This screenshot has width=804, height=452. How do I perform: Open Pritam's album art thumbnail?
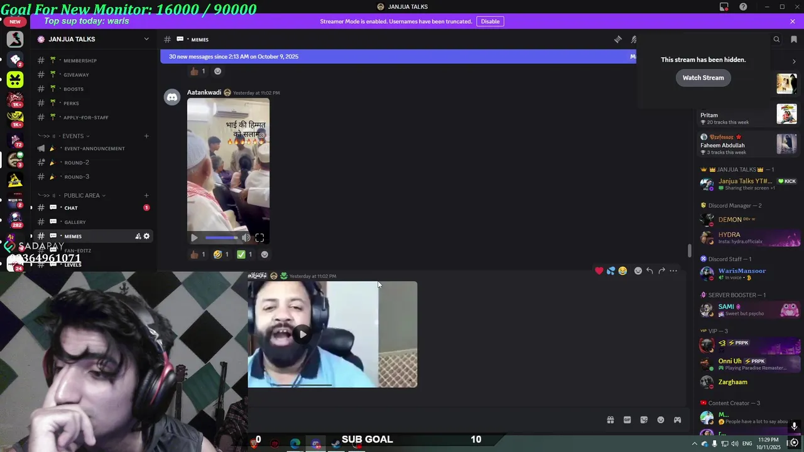(x=786, y=114)
